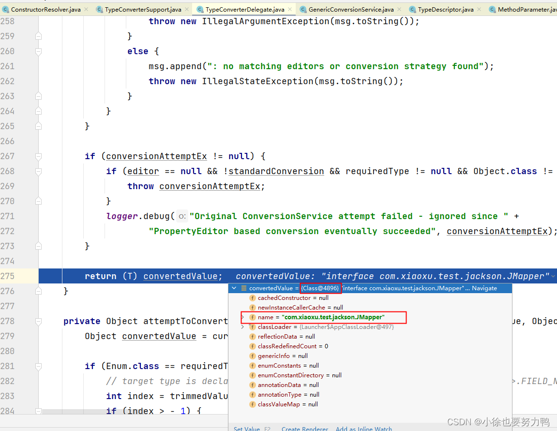This screenshot has width=557, height=431.
Task: Click class icon on TypeConverterDelegate.java tab
Action: (200, 10)
